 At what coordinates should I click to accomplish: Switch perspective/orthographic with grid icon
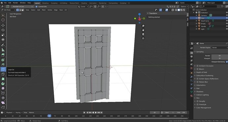[x=143, y=38]
